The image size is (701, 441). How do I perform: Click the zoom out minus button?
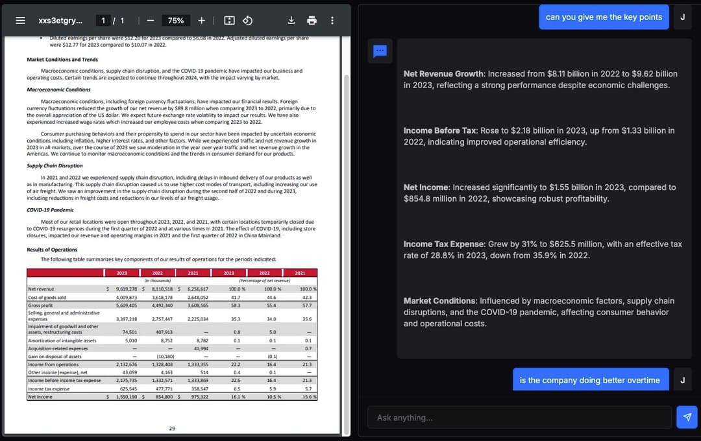[150, 20]
